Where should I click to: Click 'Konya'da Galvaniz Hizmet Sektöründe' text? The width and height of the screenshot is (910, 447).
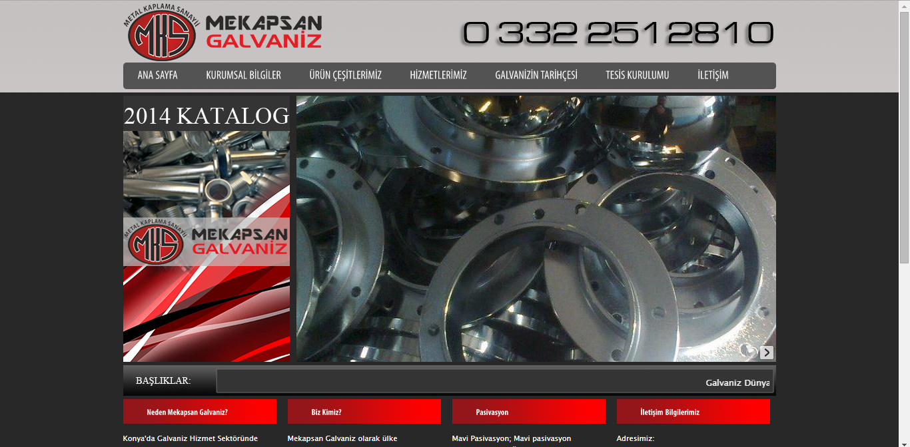tap(191, 438)
